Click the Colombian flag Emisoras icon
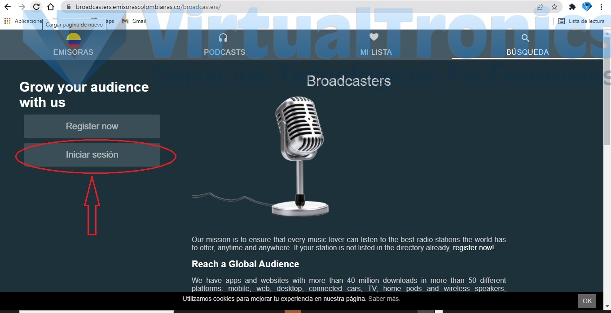 (73, 40)
